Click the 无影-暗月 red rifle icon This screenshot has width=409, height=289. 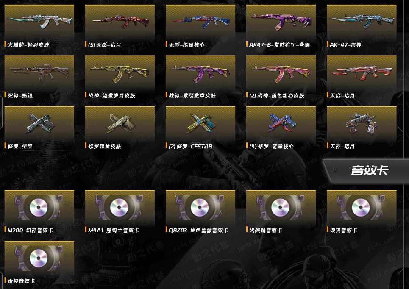tap(120, 22)
